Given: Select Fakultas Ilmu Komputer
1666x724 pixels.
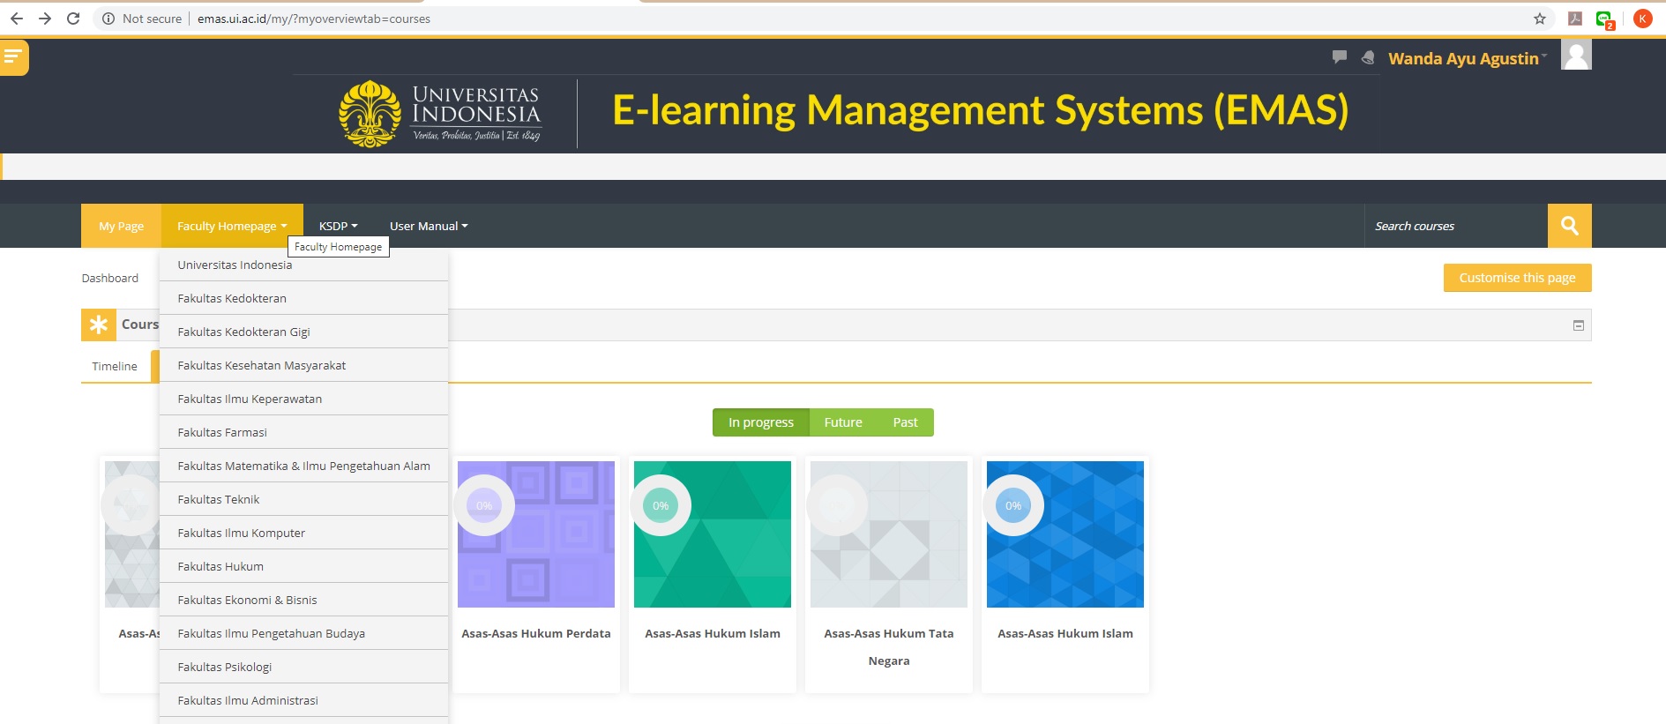Looking at the screenshot, I should pyautogui.click(x=304, y=533).
